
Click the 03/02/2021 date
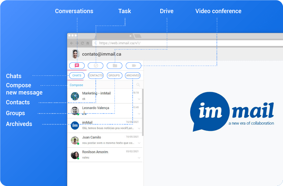click(132, 152)
